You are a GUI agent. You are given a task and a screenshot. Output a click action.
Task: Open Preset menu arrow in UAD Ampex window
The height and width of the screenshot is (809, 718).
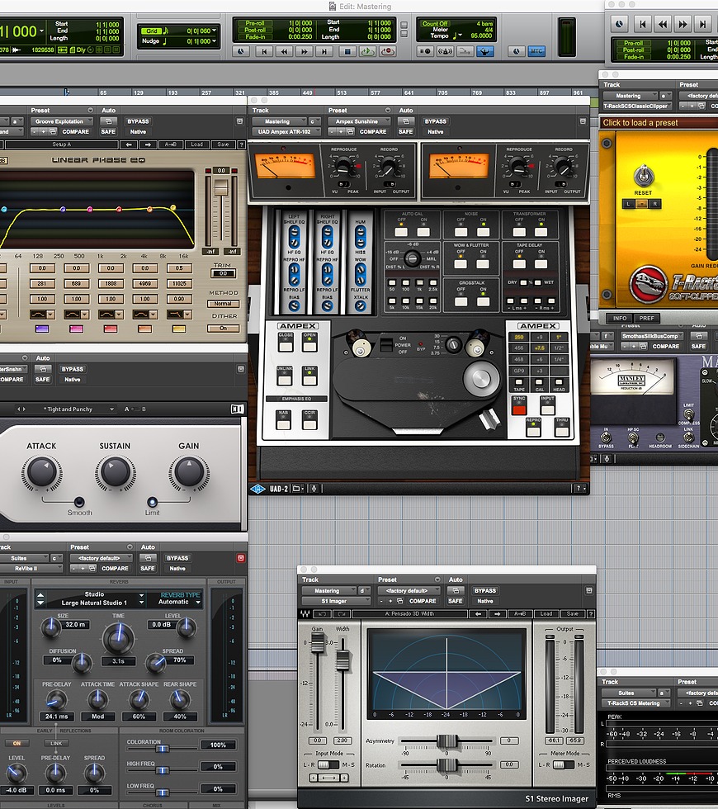click(388, 111)
